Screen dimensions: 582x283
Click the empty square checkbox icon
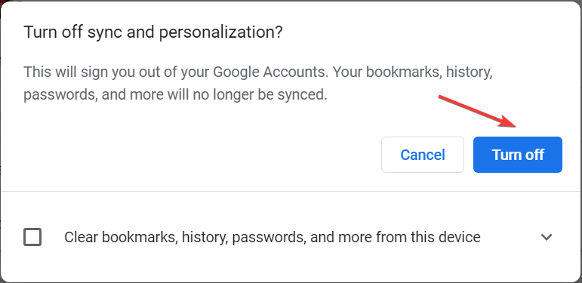point(32,237)
